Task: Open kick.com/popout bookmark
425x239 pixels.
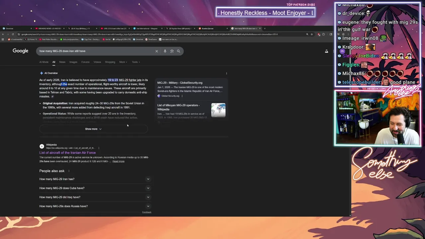Action: click(x=70, y=40)
